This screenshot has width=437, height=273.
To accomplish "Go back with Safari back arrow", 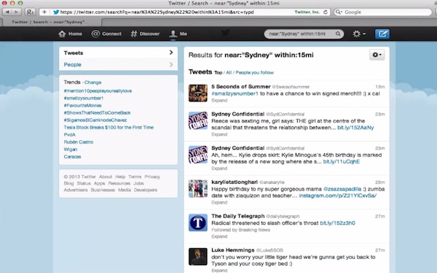I will click(x=7, y=12).
